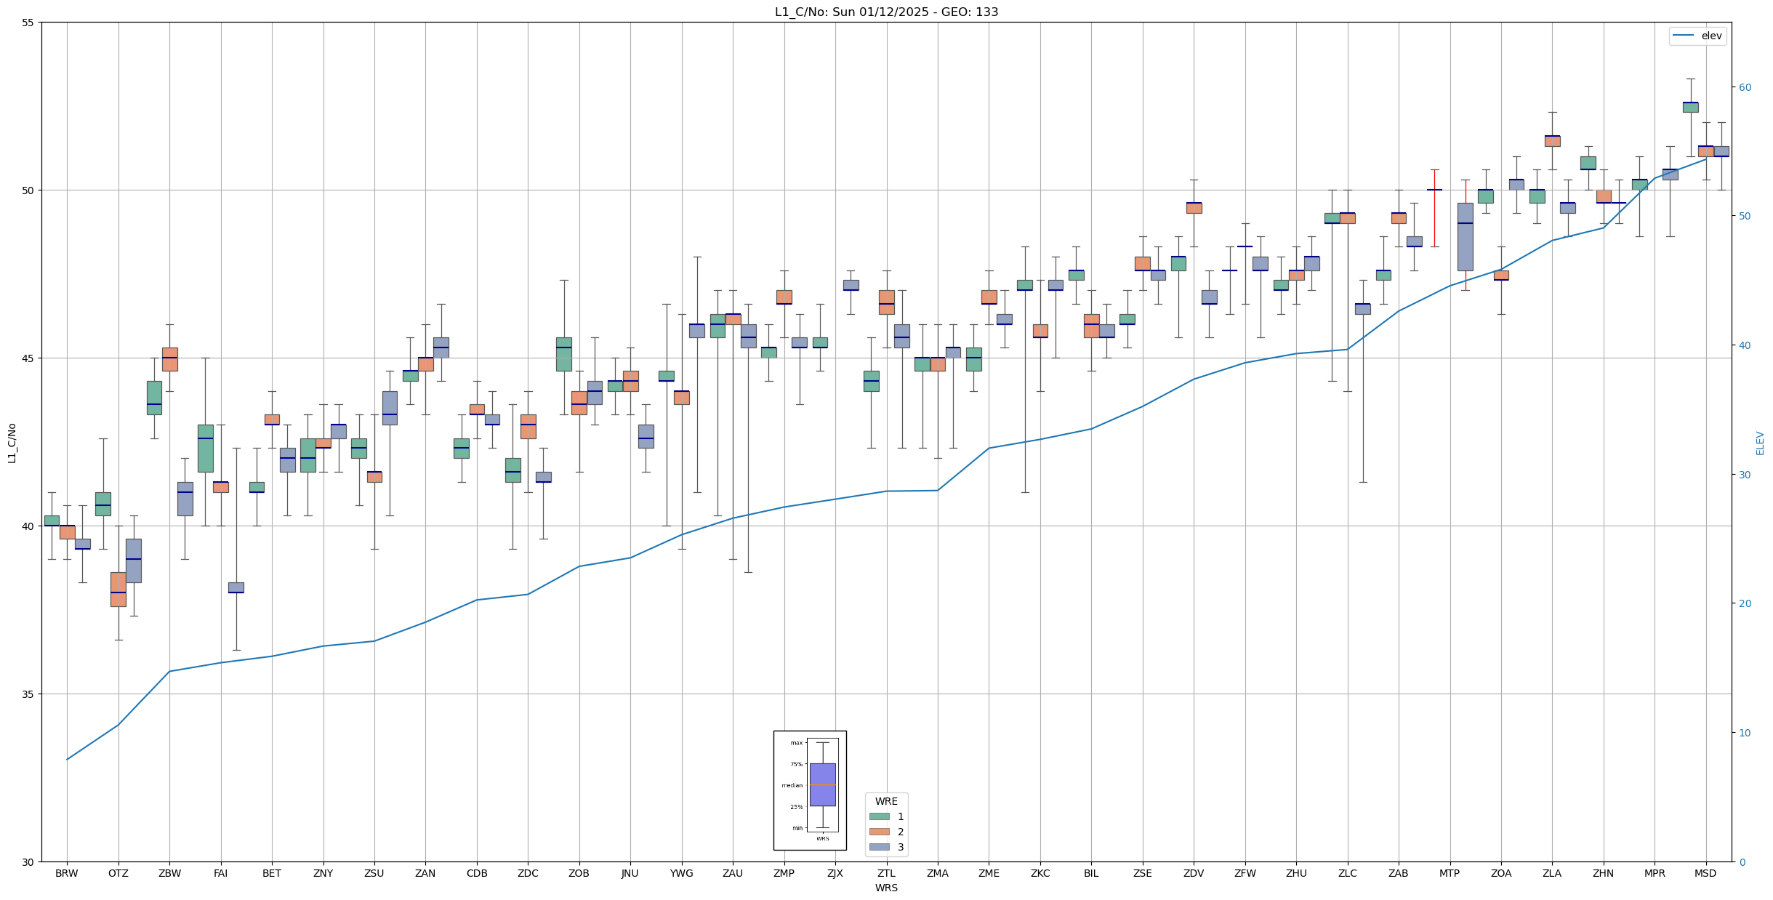The height and width of the screenshot is (900, 1773).
Task: Click the WRE legend title
Action: pyautogui.click(x=886, y=801)
